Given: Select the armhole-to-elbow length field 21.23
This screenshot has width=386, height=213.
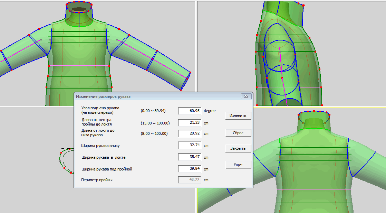Looking at the screenshot, I should coord(189,123).
